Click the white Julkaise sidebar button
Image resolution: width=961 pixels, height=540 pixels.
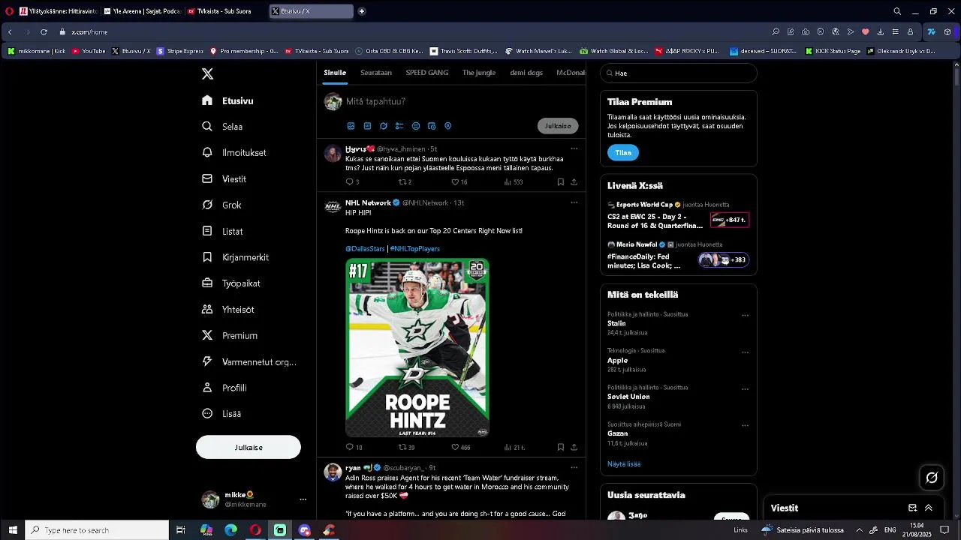pos(249,447)
